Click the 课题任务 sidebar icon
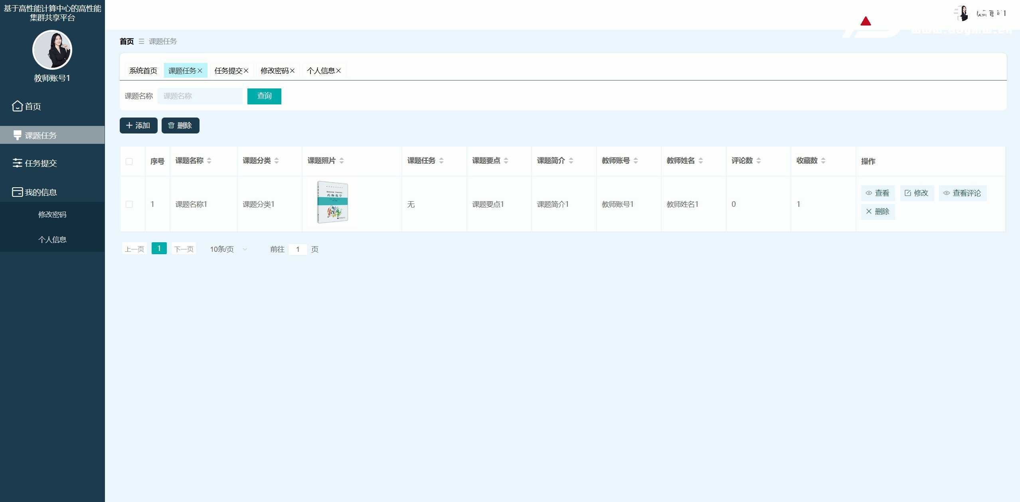 click(17, 135)
